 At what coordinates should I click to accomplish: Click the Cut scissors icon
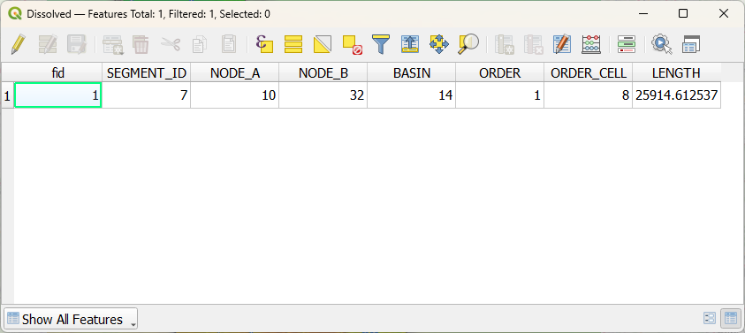(x=170, y=44)
